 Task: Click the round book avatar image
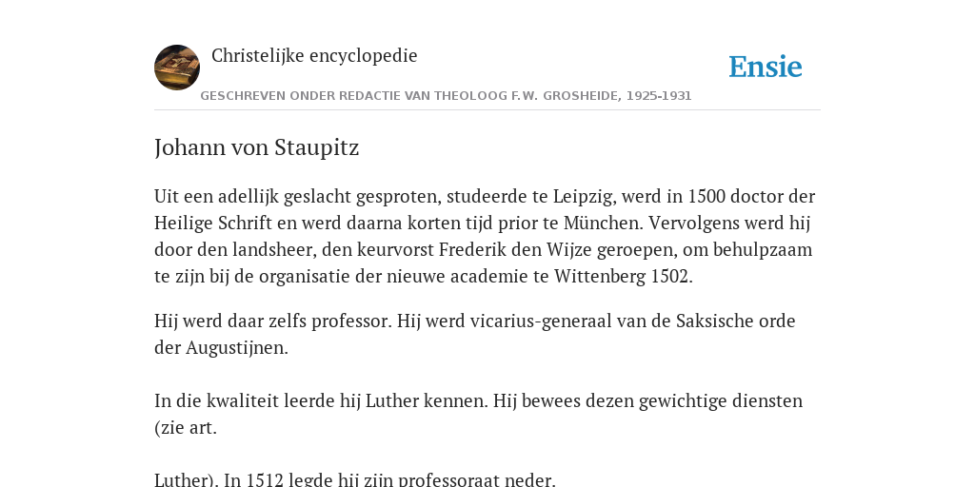(177, 68)
